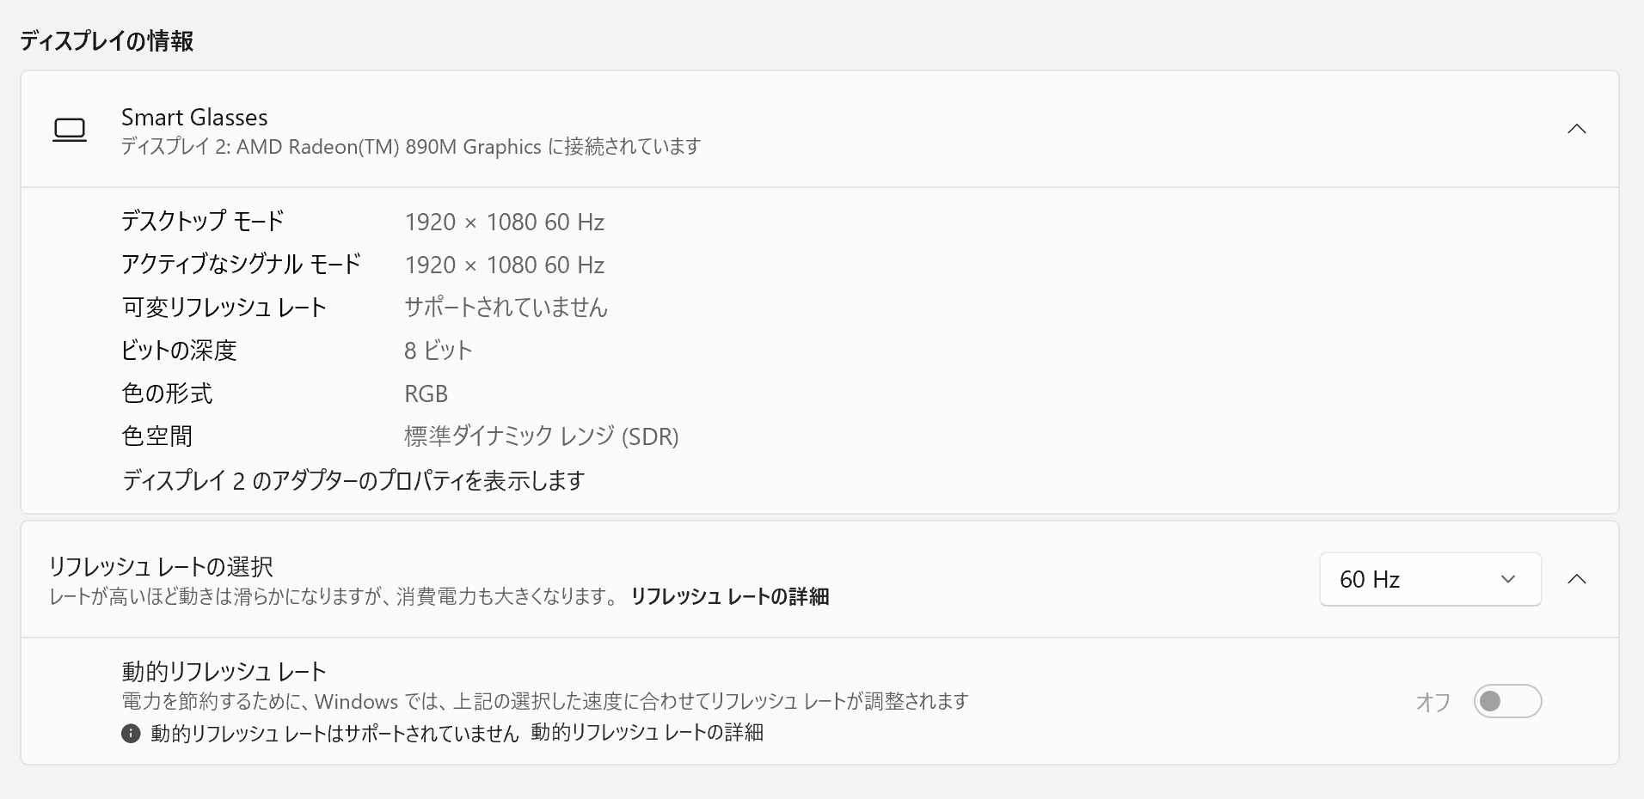Open ディスプレイ 2 のアダプターのプロパティ link

353,479
